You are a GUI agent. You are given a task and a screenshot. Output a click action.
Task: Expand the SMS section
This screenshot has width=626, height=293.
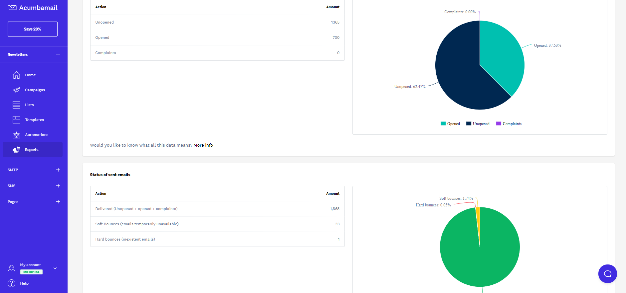pyautogui.click(x=58, y=186)
